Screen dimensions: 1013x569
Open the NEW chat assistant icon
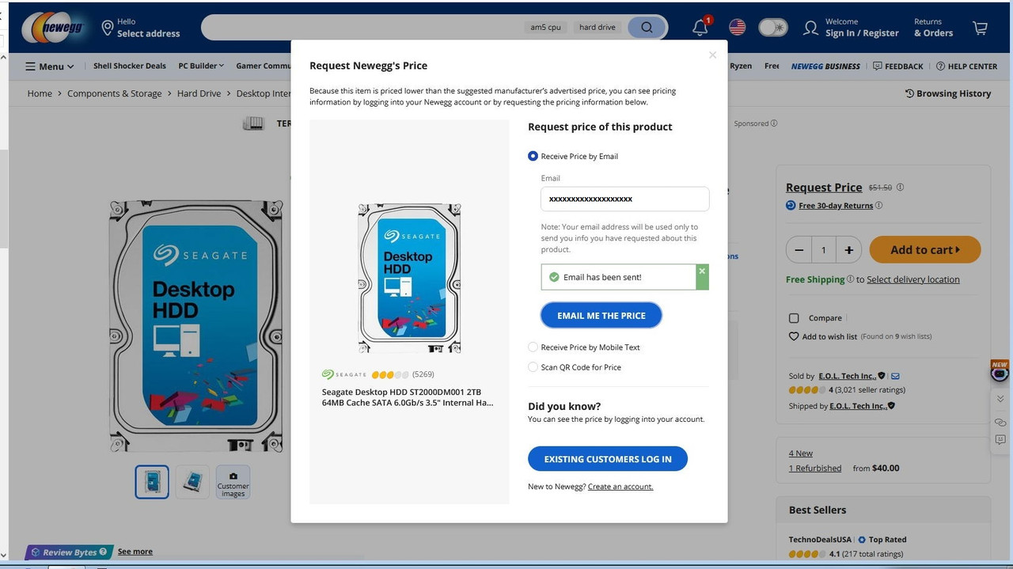point(1000,372)
